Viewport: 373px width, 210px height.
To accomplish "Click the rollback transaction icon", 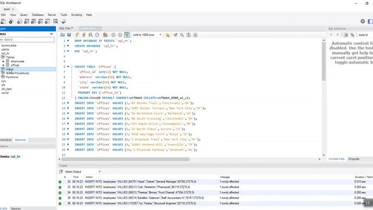I will 120,35.
